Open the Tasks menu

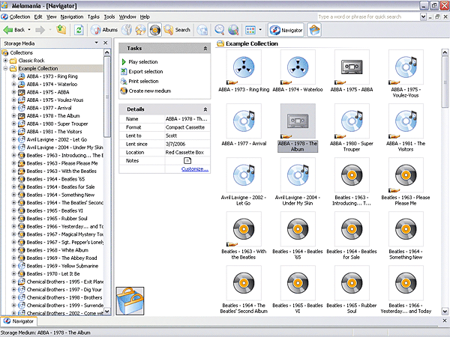pyautogui.click(x=94, y=17)
